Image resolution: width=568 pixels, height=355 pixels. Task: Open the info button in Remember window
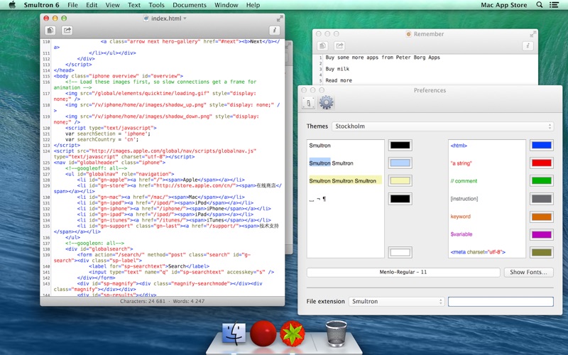point(528,46)
